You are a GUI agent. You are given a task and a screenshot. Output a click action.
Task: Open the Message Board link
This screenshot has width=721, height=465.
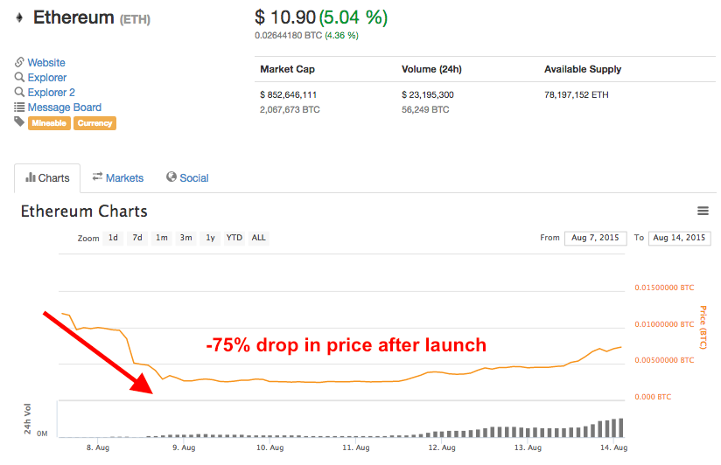[65, 107]
